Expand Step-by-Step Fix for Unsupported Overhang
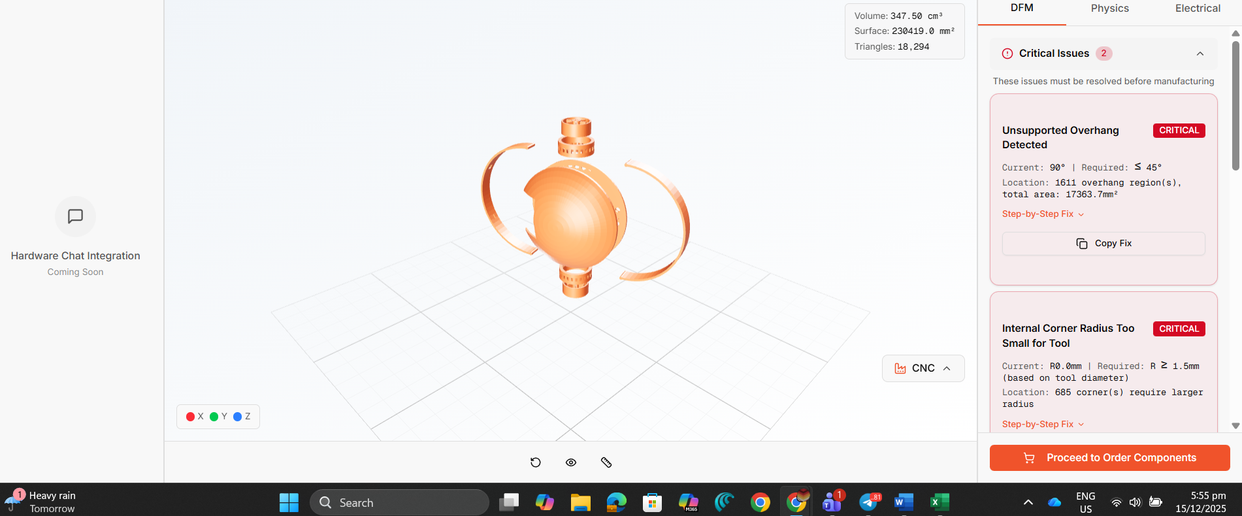 (x=1043, y=214)
